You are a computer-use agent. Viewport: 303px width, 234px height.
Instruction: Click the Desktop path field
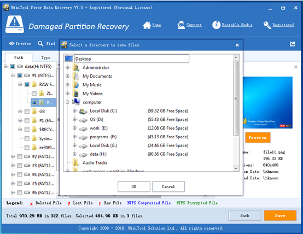point(132,58)
